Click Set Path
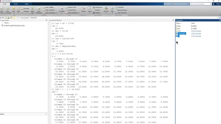 [97, 10]
